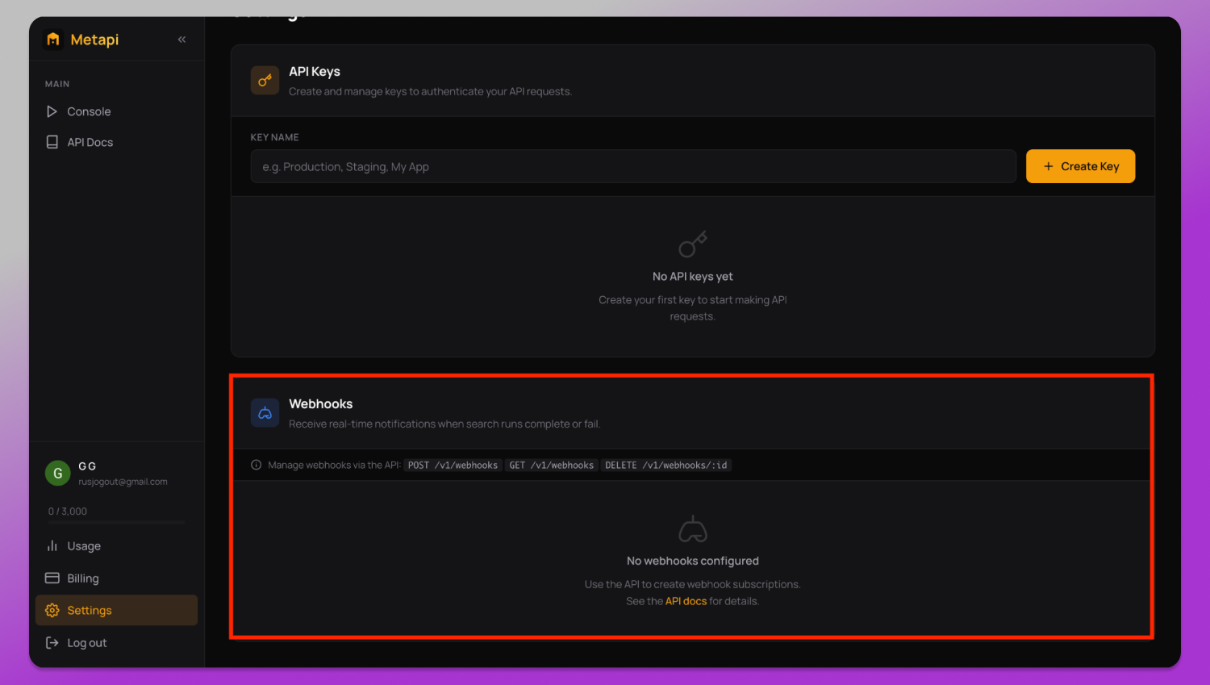Click the No API keys yet text
Viewport: 1210px width, 685px height.
693,276
